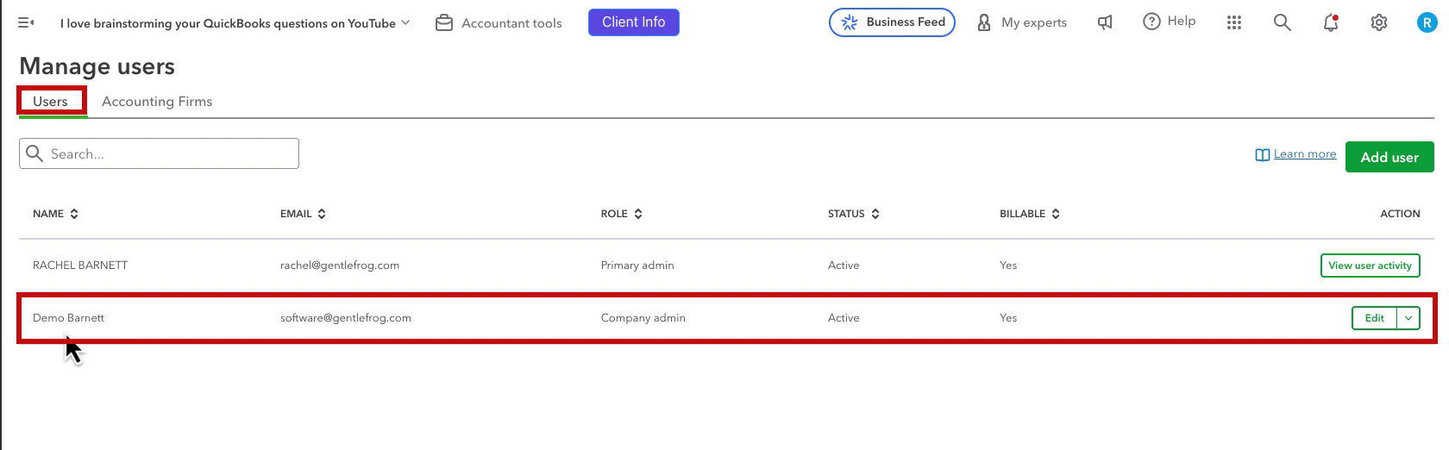Click the Add user button
The height and width of the screenshot is (450, 1449).
click(1389, 157)
